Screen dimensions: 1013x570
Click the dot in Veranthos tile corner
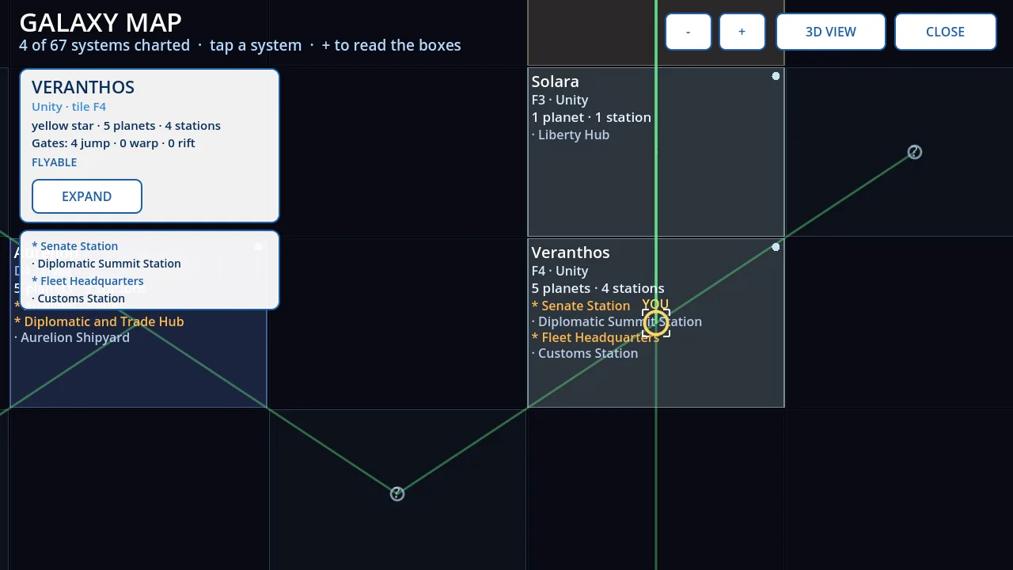coord(776,247)
